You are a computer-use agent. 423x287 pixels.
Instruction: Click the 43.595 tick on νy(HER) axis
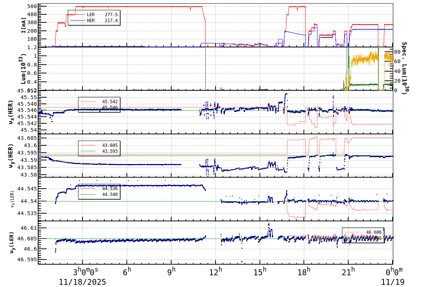(x=27, y=153)
